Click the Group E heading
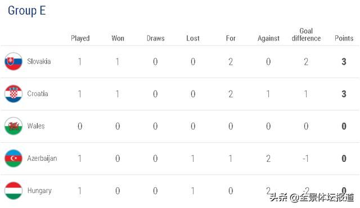This screenshot has width=360, height=208. (x=27, y=11)
